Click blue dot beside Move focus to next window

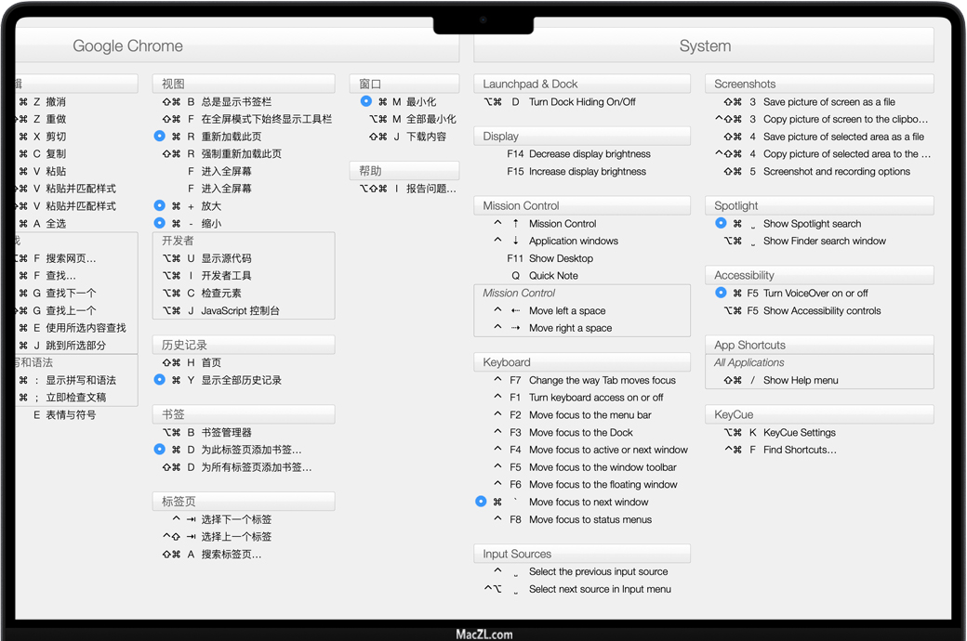(481, 503)
